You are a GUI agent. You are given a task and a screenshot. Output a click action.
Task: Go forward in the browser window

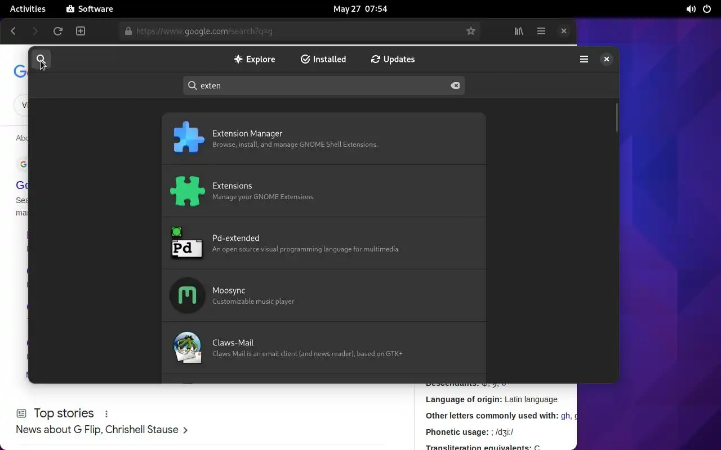(x=35, y=31)
